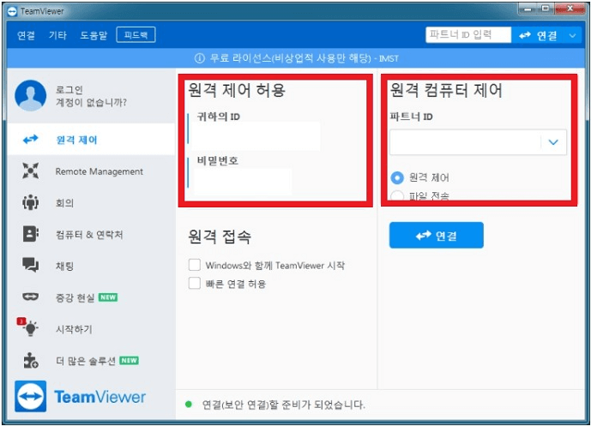Select the 원격 제어 sidebar tab
This screenshot has width=591, height=426.
(91, 140)
